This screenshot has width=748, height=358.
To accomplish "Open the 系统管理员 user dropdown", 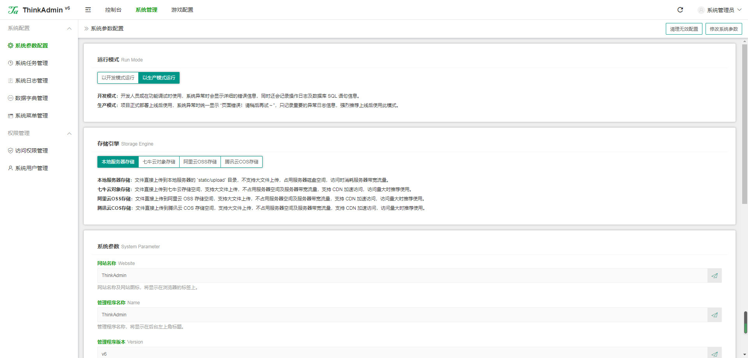I will tap(720, 10).
